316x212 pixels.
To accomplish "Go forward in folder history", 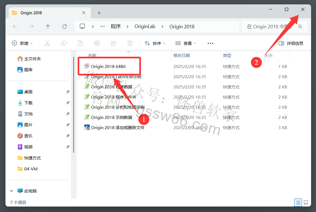I will [31, 26].
